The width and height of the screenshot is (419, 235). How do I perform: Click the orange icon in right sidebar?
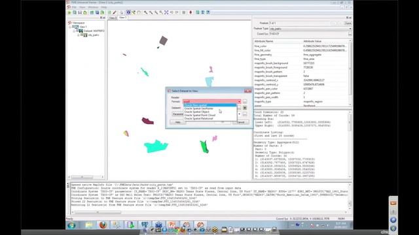click(x=393, y=203)
